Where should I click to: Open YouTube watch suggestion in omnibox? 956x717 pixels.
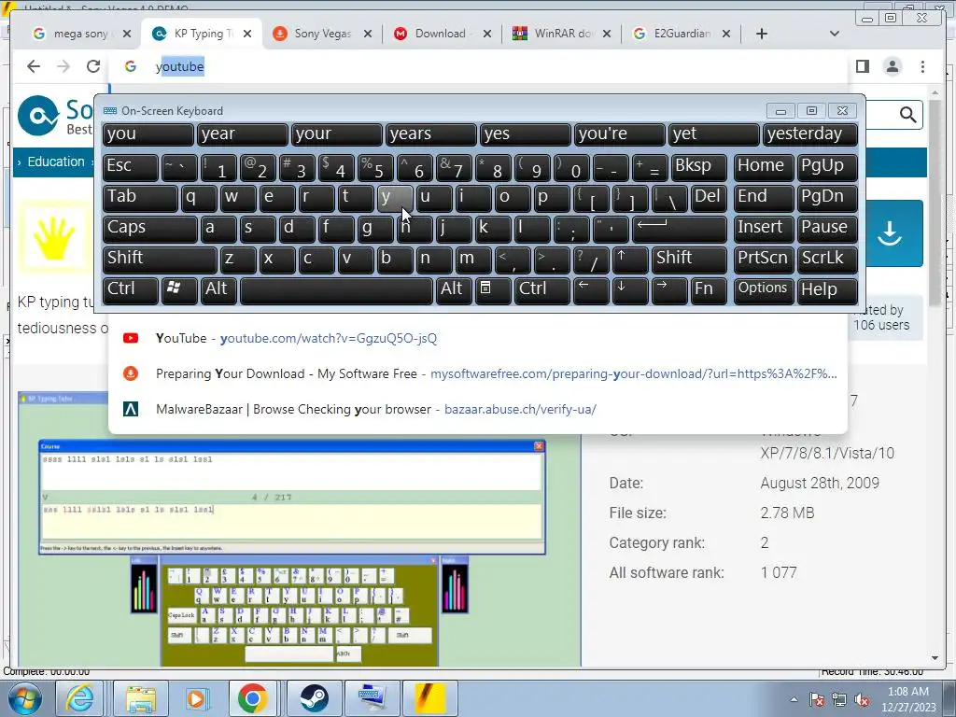coord(479,338)
